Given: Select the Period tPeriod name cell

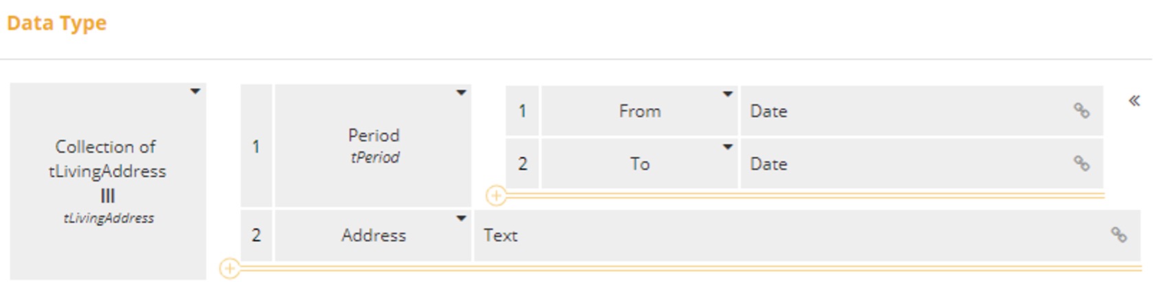Looking at the screenshot, I should pos(373,146).
